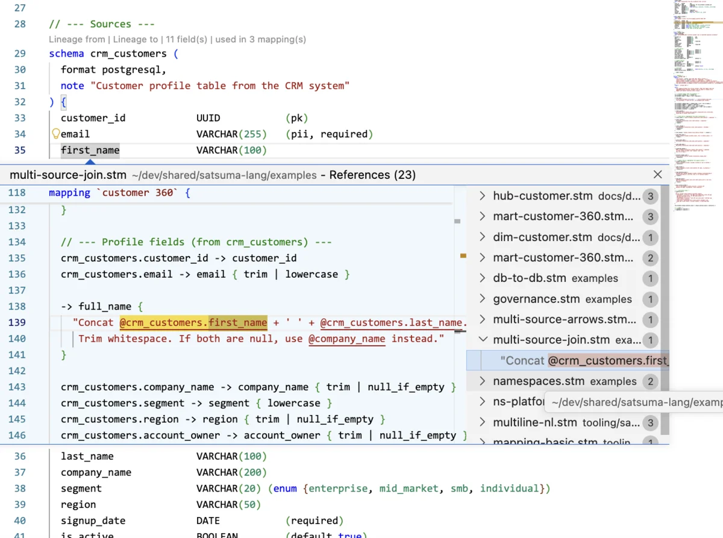The image size is (723, 538).
Task: Click 'schema' keyword on line 29
Action: click(67, 54)
